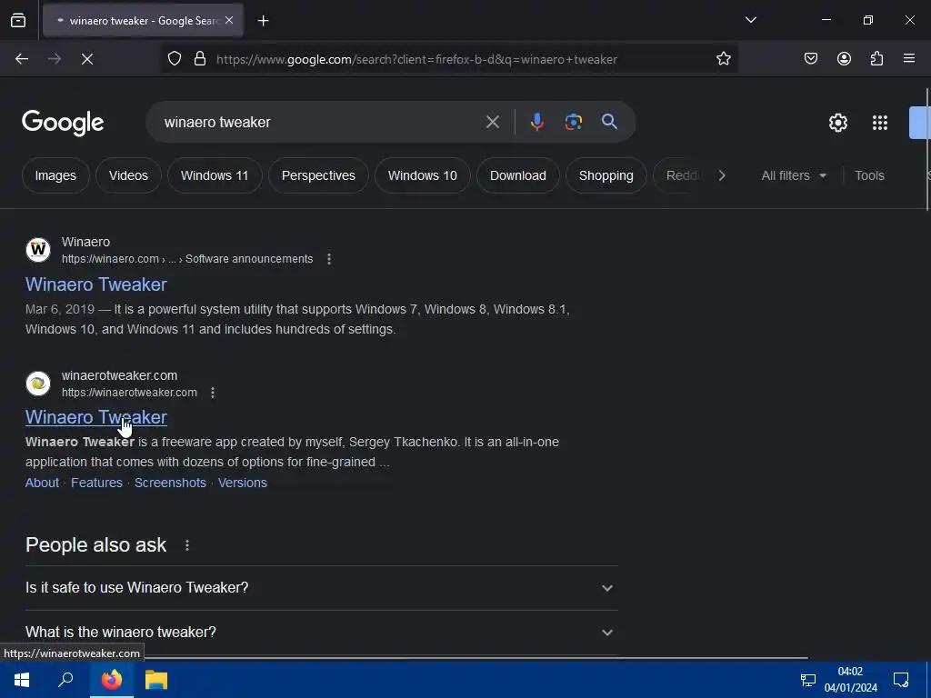Open Google quick settings gear
The image size is (931, 698).
[837, 123]
